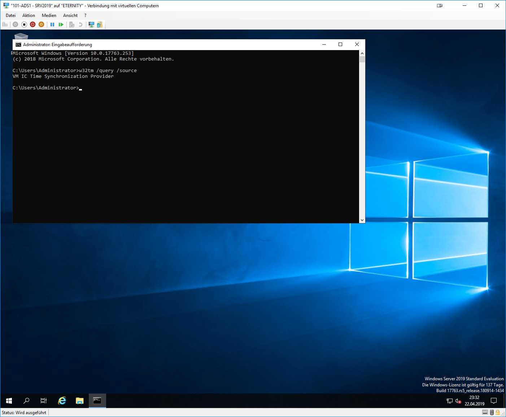Click the command prompt scrollbar down arrow
The height and width of the screenshot is (417, 506).
pyautogui.click(x=362, y=220)
